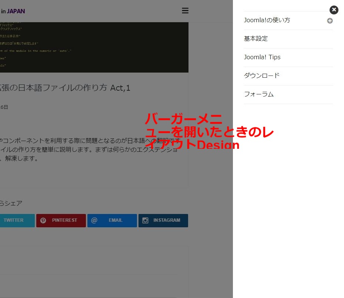Click the PINTEREST share button label
This screenshot has width=344, height=298.
pos(64,220)
